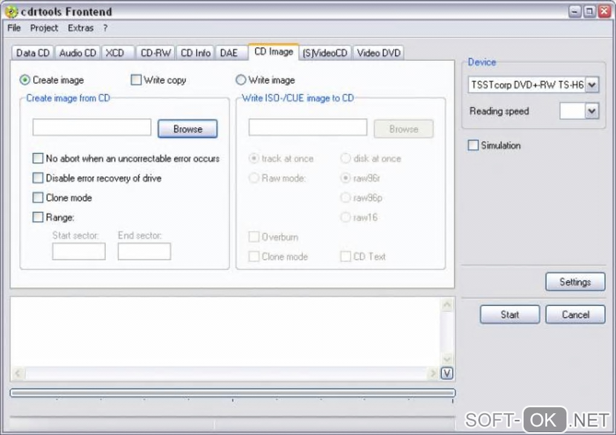Click the log scrollbar down arrow

coord(447,359)
